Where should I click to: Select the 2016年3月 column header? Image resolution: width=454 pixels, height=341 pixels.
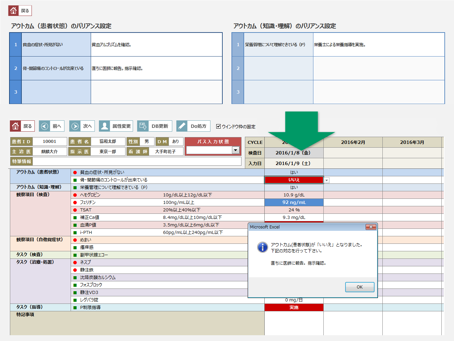[x=412, y=142]
